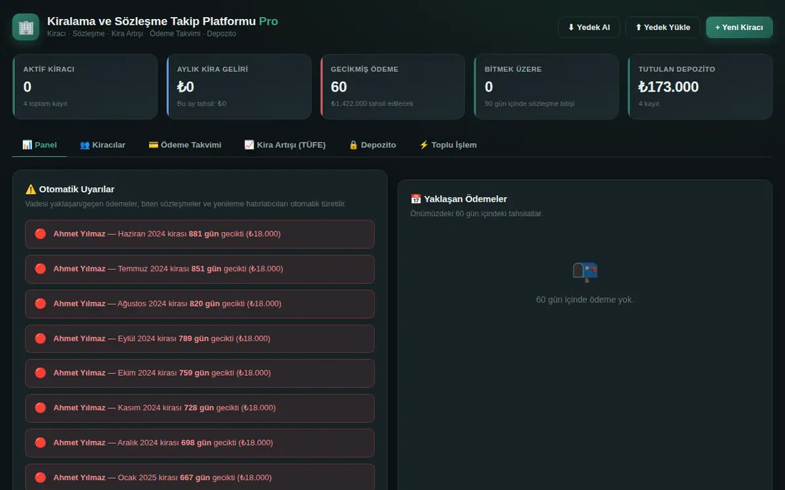Click the "728 gün" overdue text
785x490 pixels.
199,408
